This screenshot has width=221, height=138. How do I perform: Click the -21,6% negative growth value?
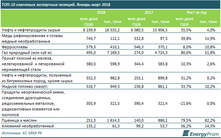185,103
